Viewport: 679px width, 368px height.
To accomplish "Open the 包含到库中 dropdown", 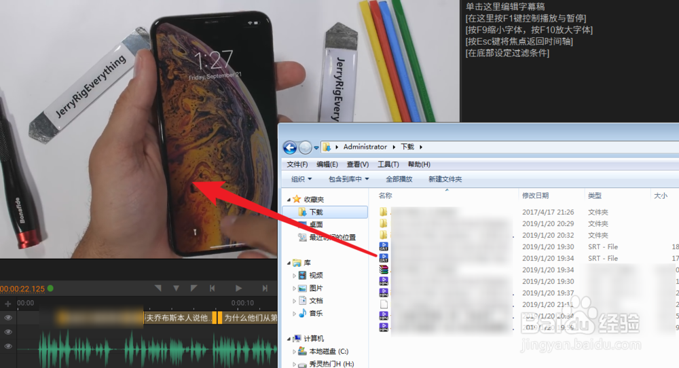I will [x=348, y=179].
